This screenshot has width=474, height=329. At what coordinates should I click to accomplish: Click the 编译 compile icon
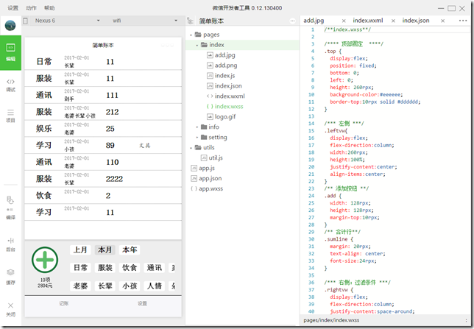coord(10,208)
